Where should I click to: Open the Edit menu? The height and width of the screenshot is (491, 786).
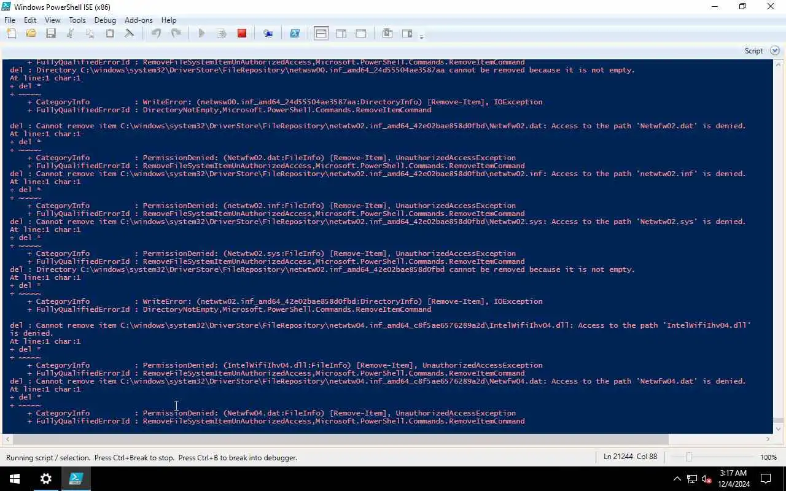point(30,20)
